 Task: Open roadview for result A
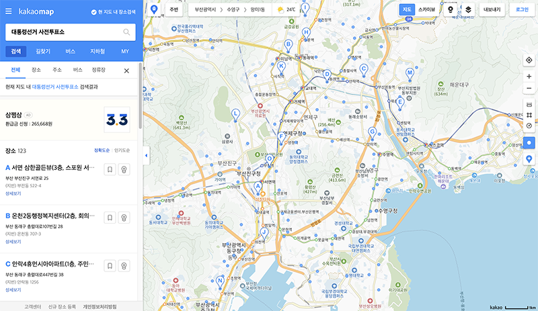coord(124,169)
